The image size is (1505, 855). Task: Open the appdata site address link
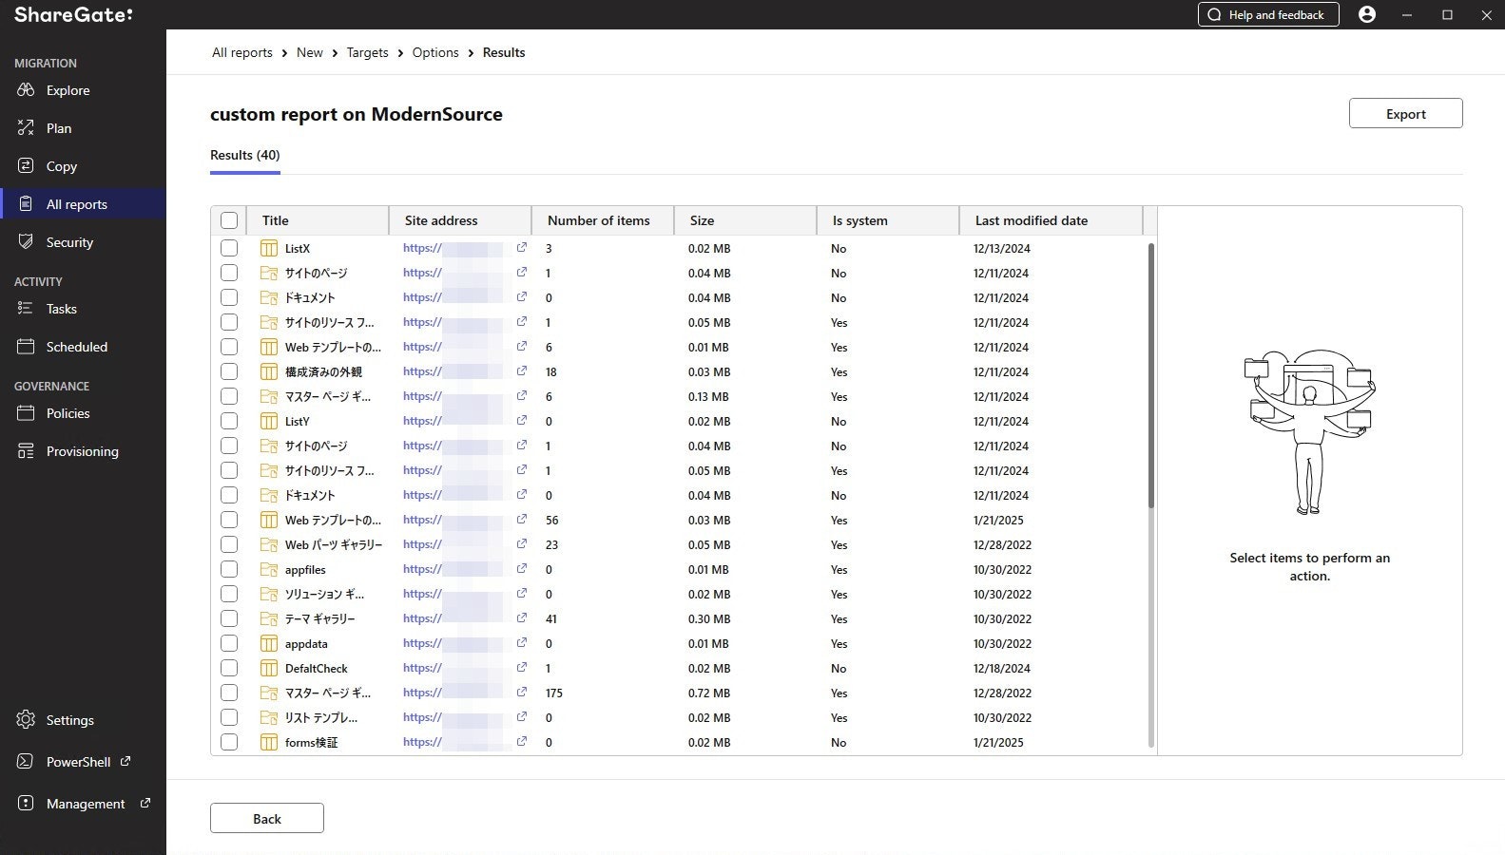[422, 643]
